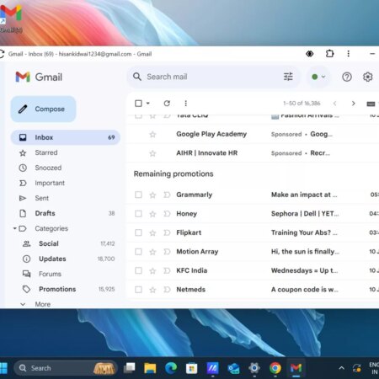Image resolution: width=379 pixels, height=379 pixels.
Task: Tick the select-all checkbox
Action: 138,104
